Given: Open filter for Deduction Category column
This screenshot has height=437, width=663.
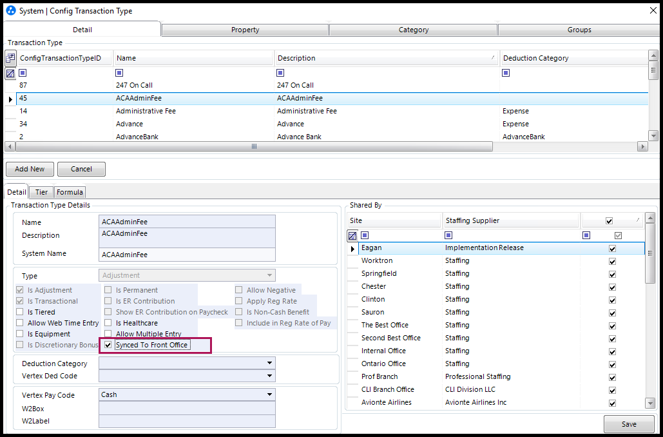Looking at the screenshot, I should pos(506,73).
